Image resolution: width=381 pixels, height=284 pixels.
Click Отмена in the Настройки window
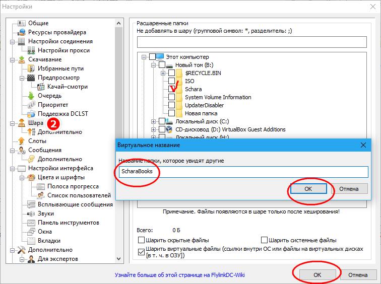pyautogui.click(x=358, y=275)
